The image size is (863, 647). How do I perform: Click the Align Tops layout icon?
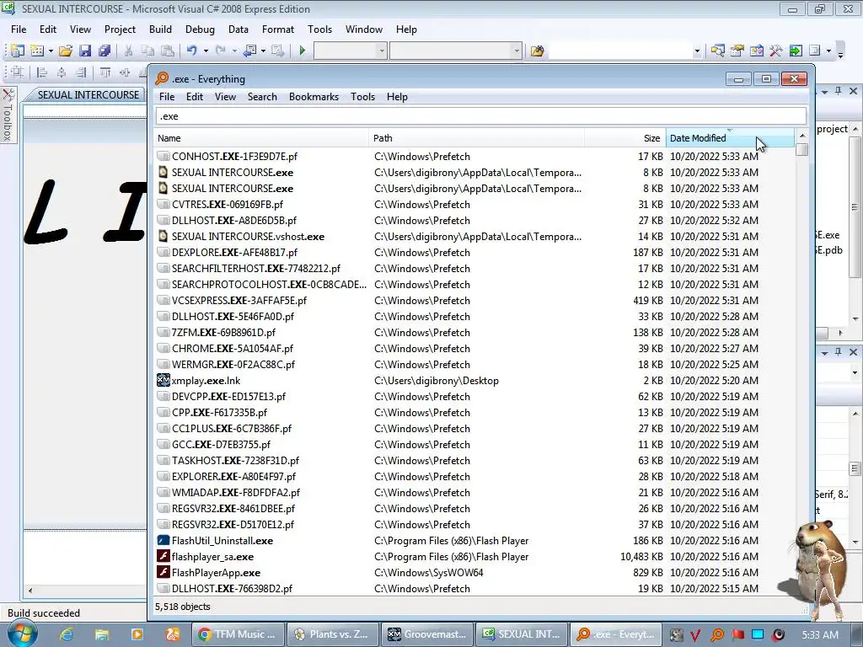[105, 72]
